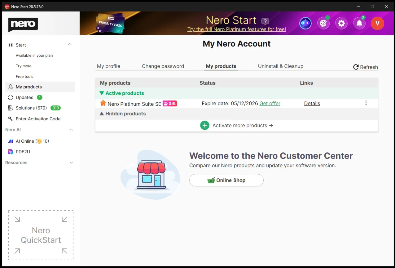Viewport: 395px width, 268px height.
Task: Open the AI robot assistant icon
Action: (305, 23)
